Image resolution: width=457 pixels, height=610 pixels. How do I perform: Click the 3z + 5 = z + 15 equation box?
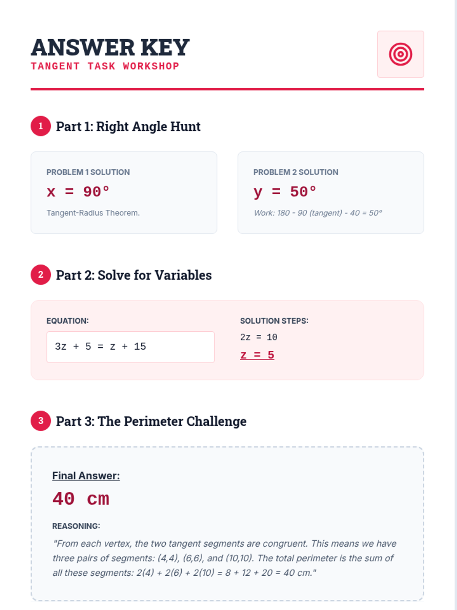130,347
